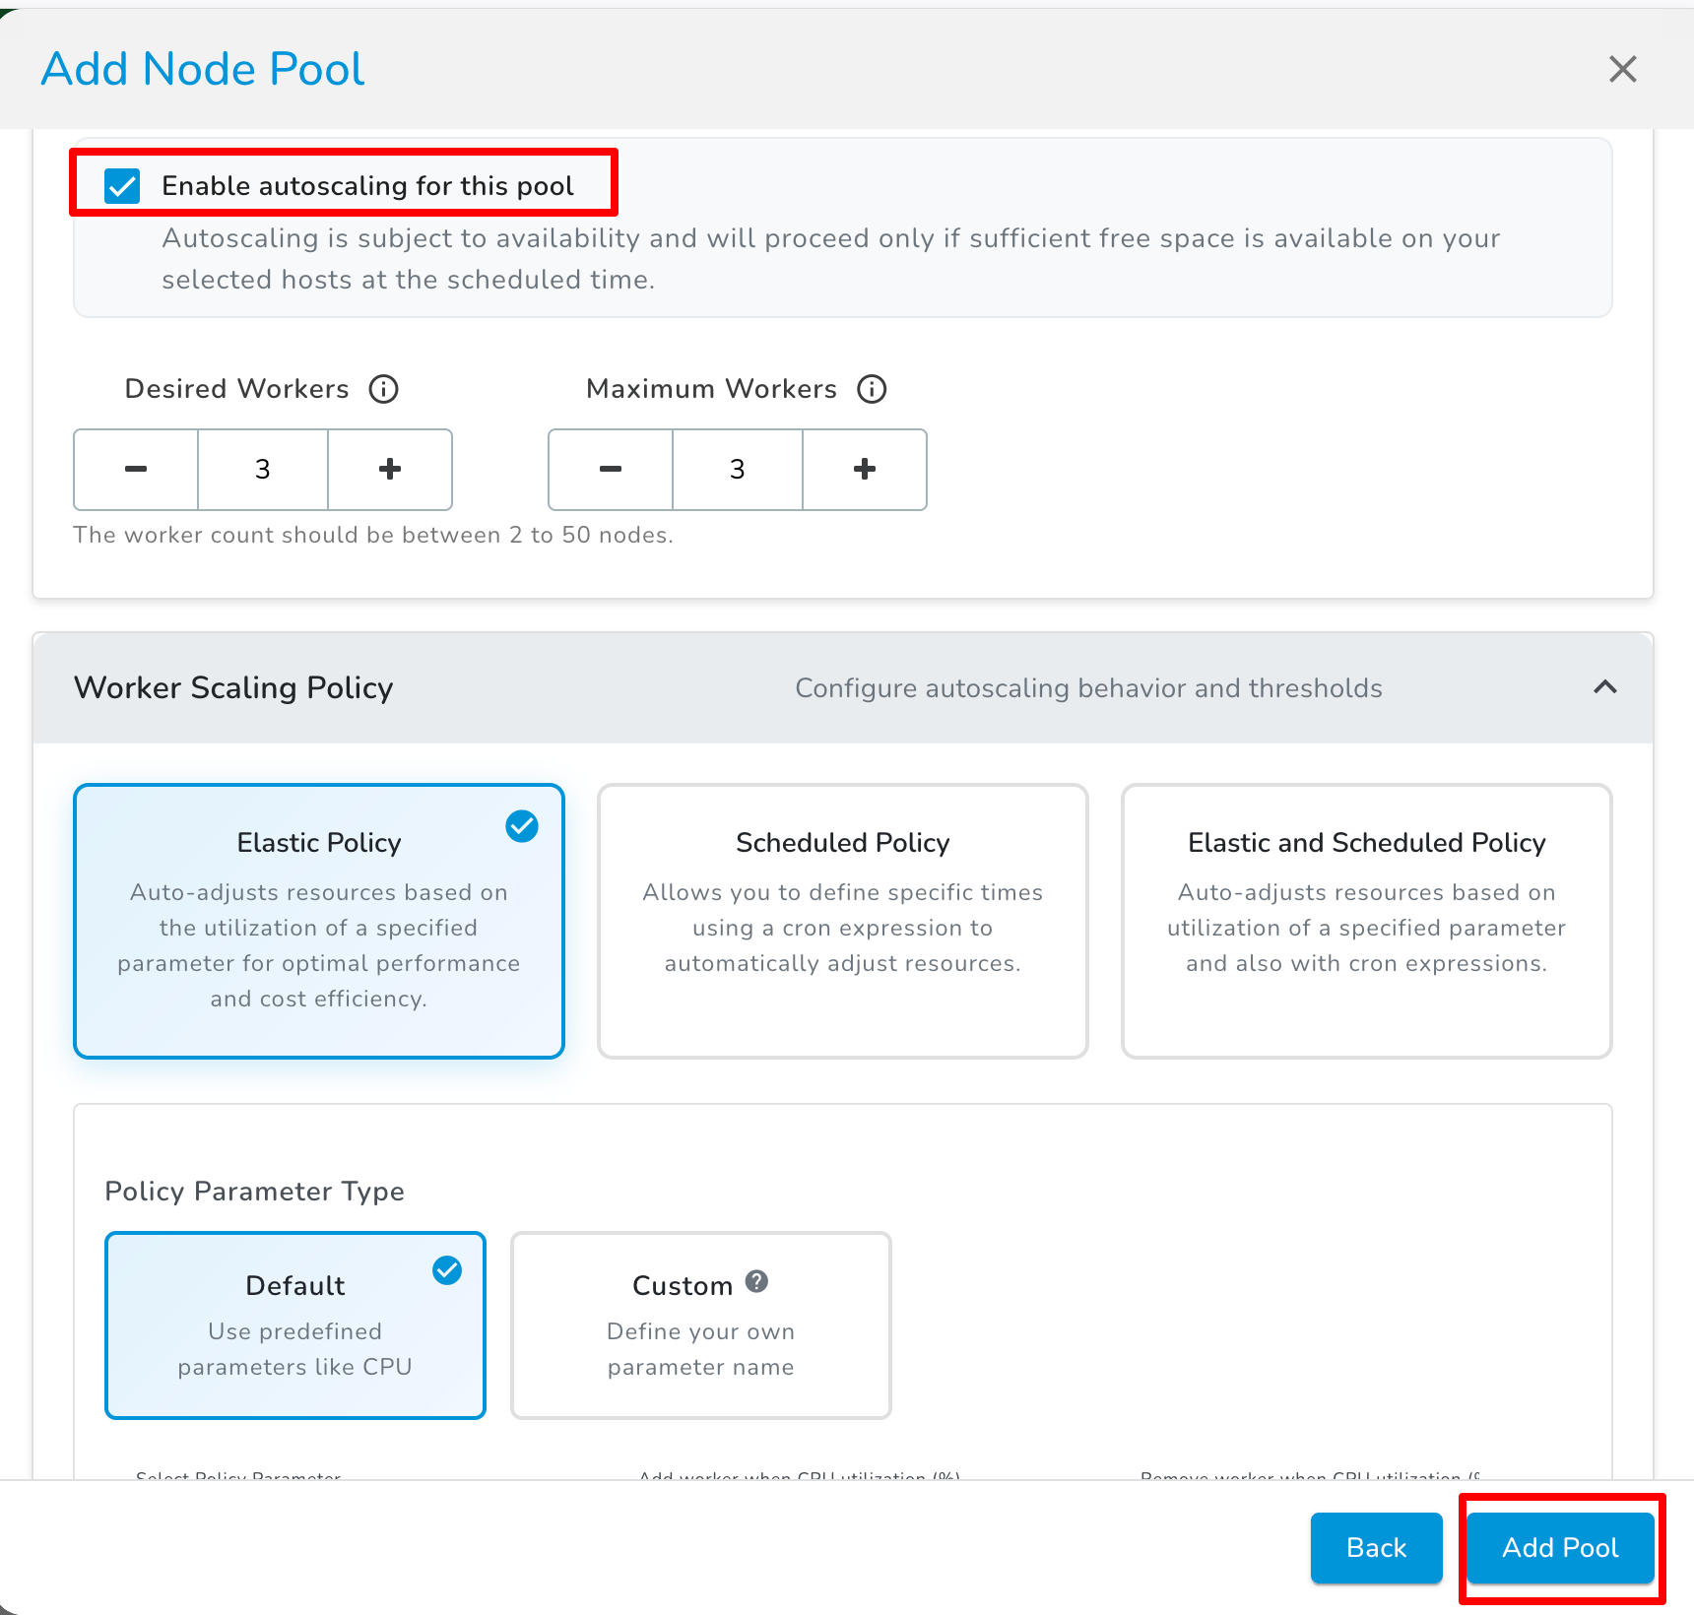Decrease Maximum Workers with minus button
Viewport: 1694px width, 1615px height.
coord(611,470)
